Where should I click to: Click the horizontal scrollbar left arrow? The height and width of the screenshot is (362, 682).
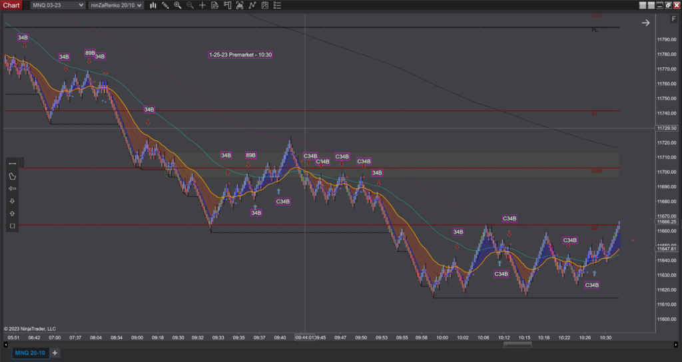[5, 345]
